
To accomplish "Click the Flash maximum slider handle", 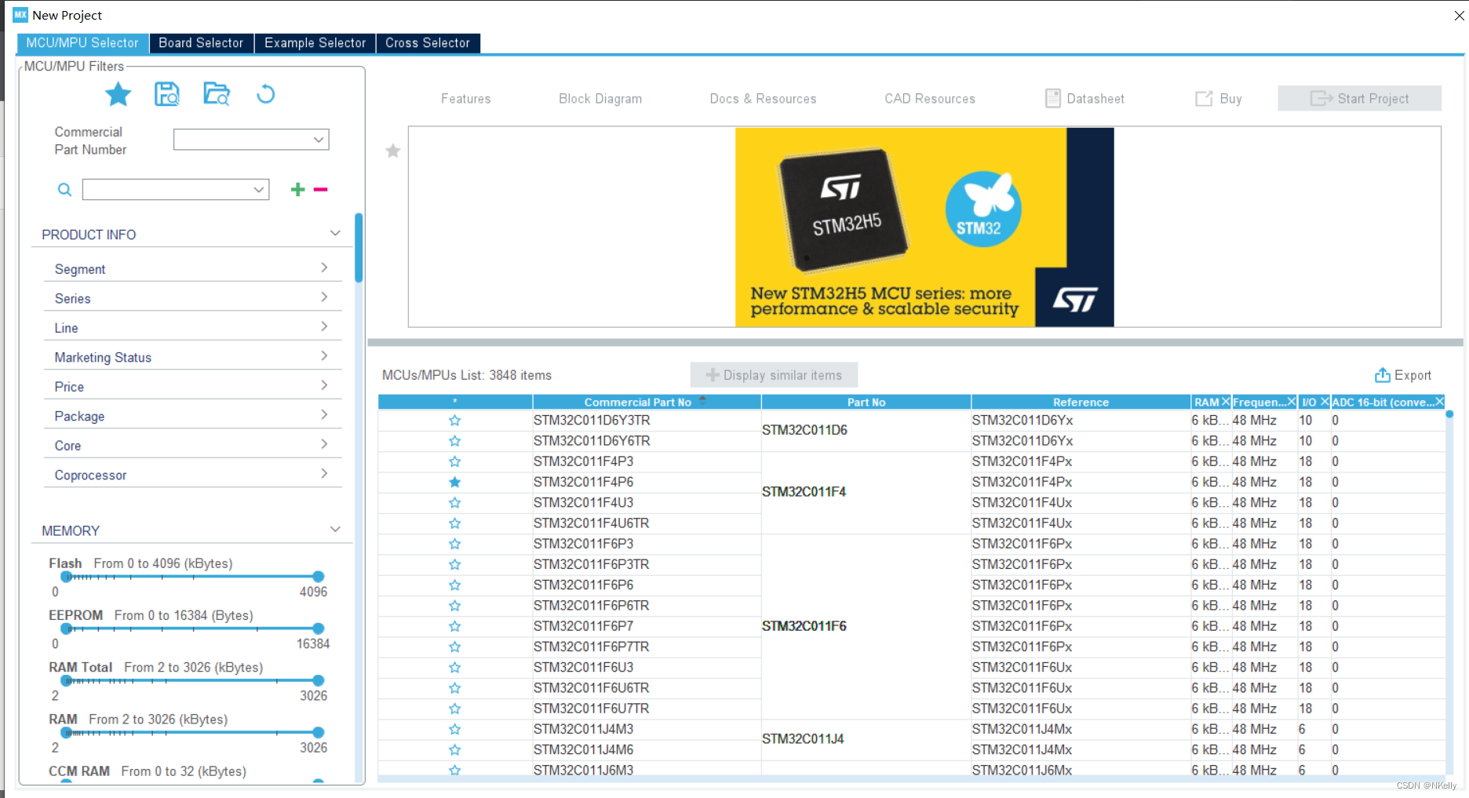I will pos(318,577).
